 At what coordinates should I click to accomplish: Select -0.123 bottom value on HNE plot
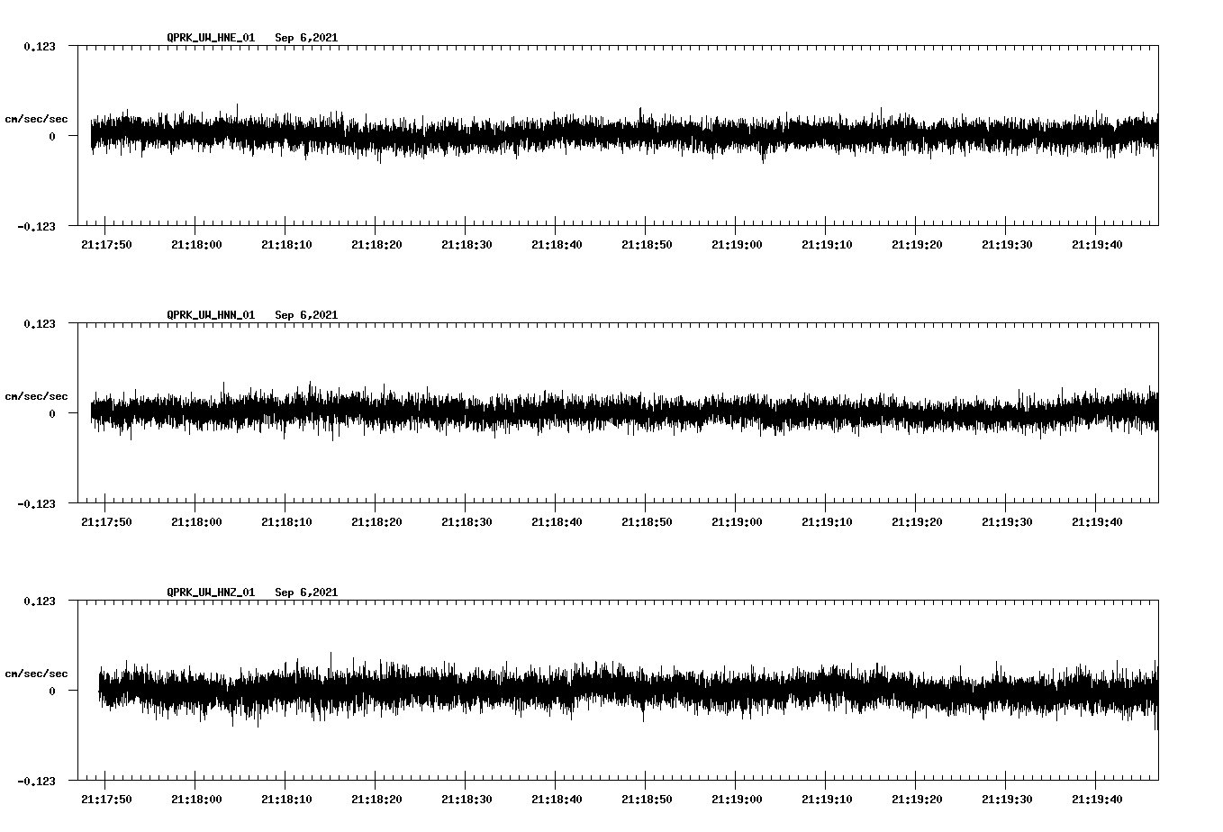[36, 227]
